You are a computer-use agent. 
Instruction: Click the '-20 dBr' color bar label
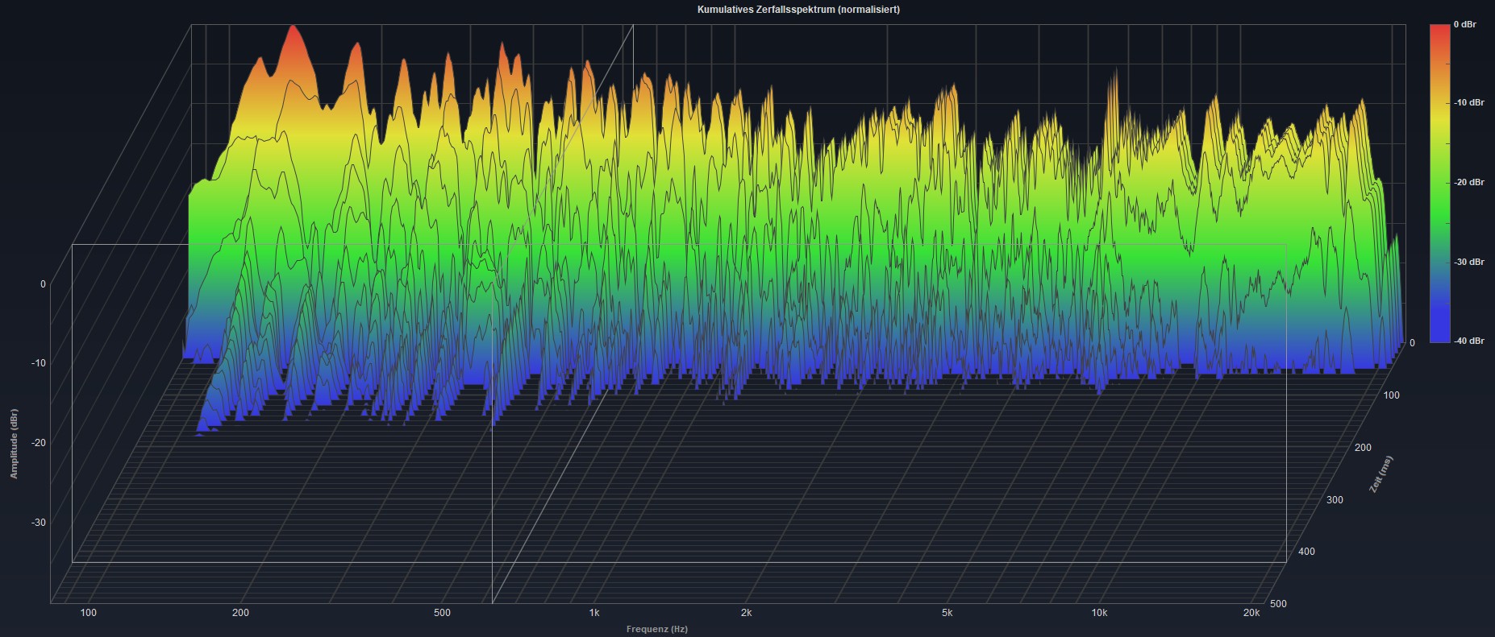[1468, 183]
